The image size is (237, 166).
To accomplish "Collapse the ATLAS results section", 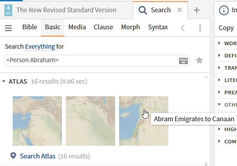I will point(4,82).
